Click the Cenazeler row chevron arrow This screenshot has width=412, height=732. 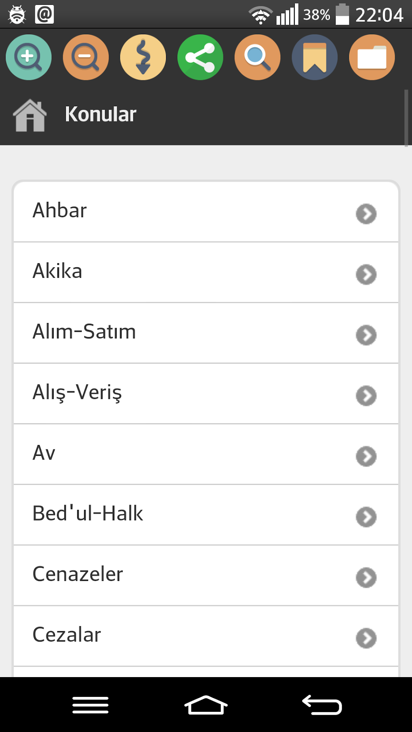(x=366, y=578)
